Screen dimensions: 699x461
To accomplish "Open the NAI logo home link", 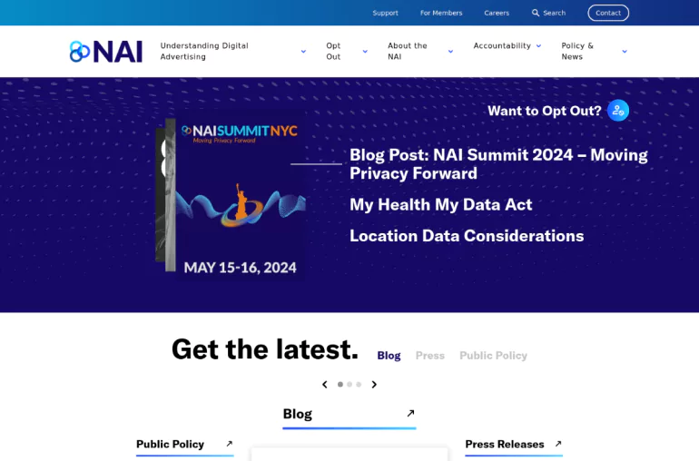I will click(106, 51).
